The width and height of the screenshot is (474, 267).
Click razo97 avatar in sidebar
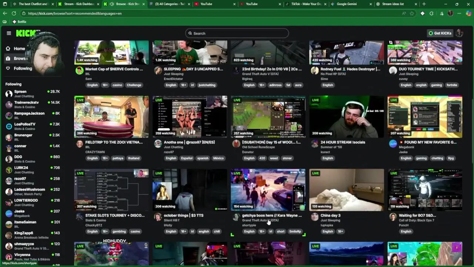tap(9, 181)
